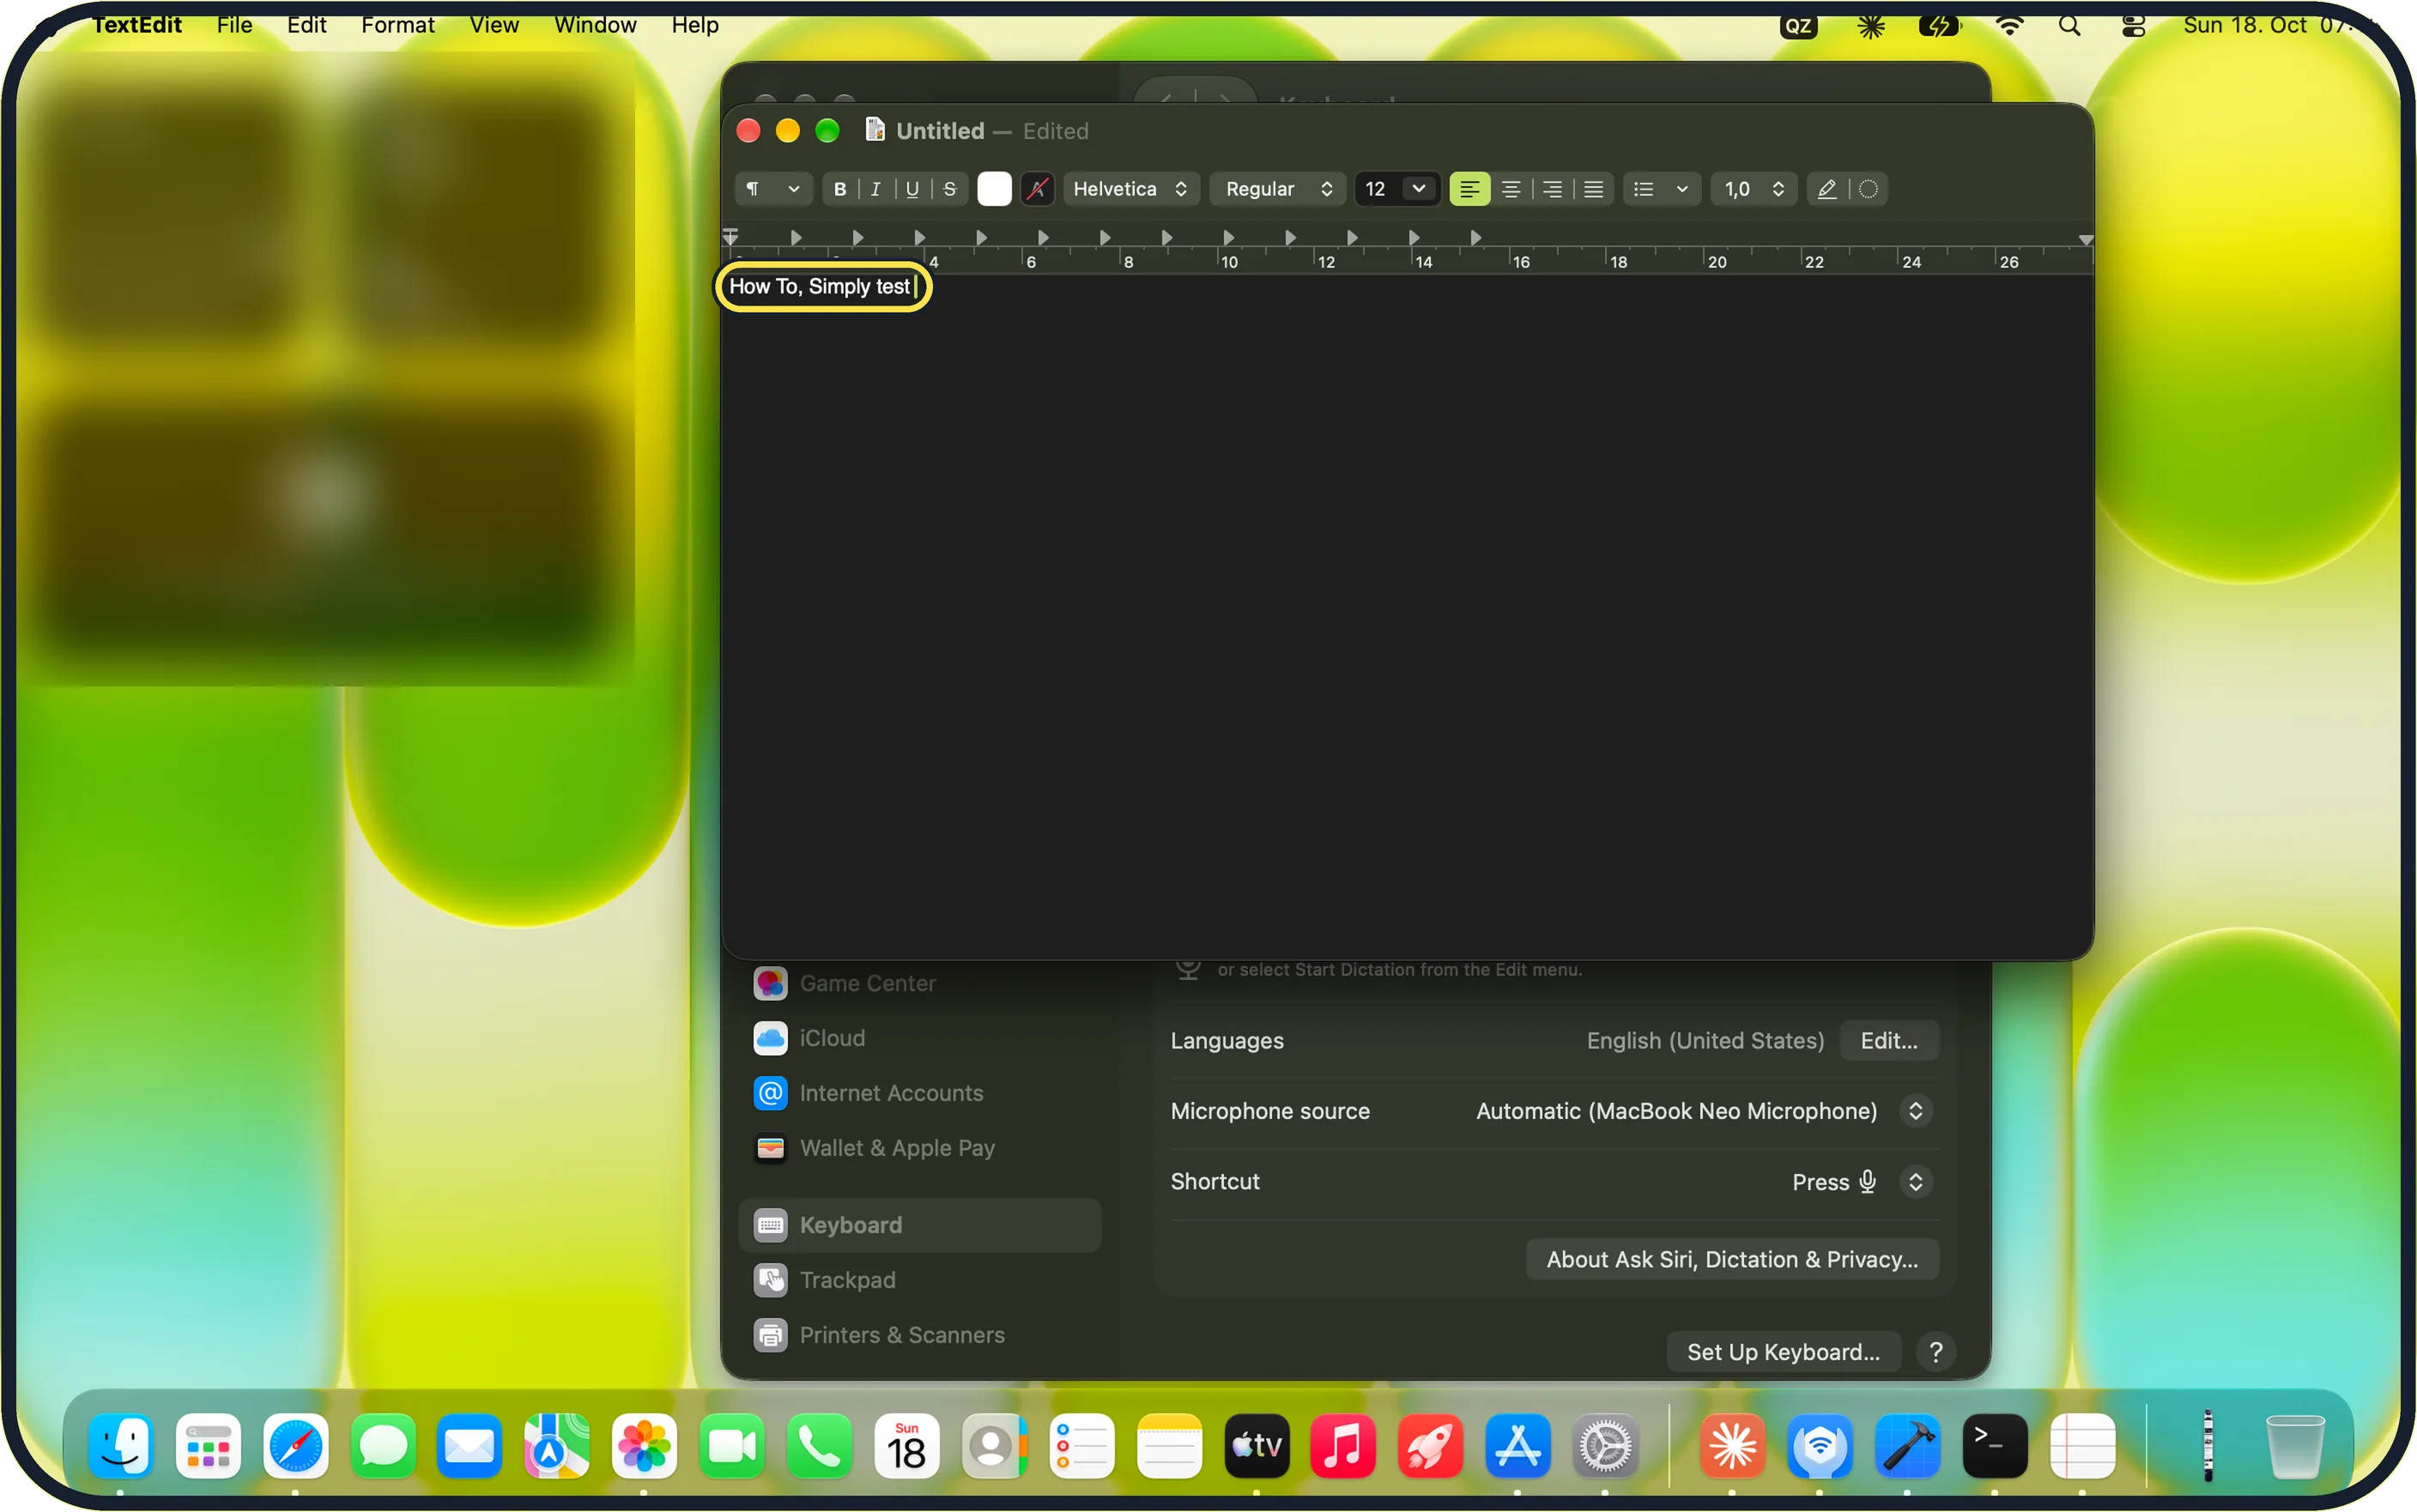This screenshot has height=1512, width=2417.
Task: Click the Edit... button for Languages
Action: coord(1889,1040)
